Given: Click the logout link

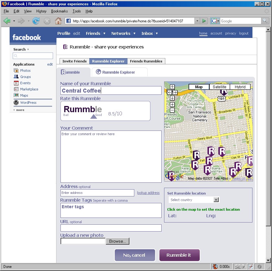Looking at the screenshot, I should [x=244, y=33].
